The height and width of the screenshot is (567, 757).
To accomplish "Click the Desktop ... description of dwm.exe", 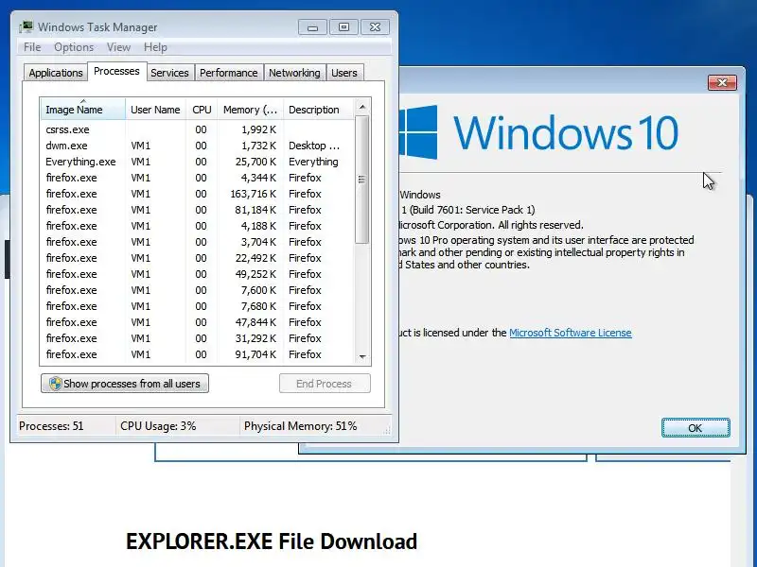I will coord(314,146).
